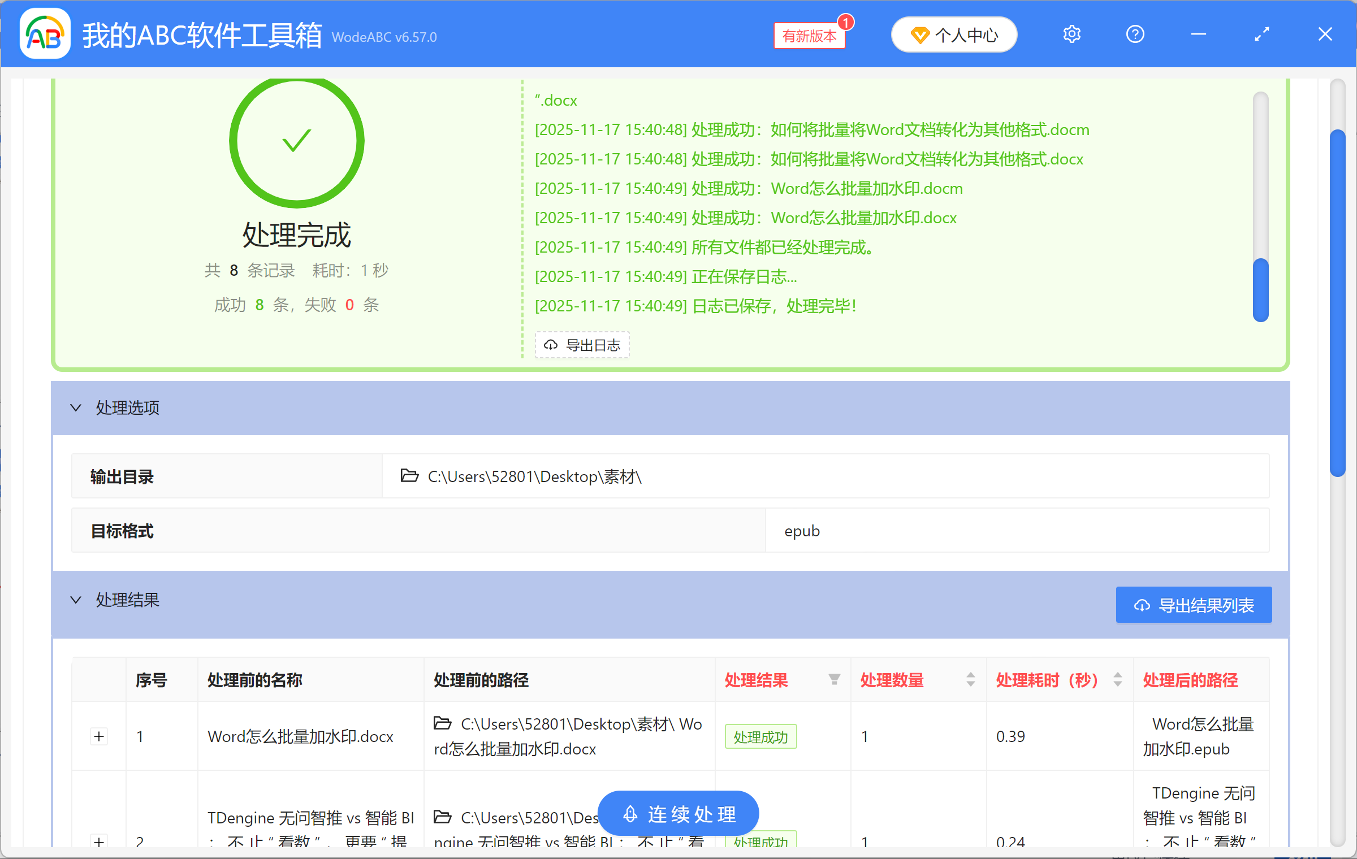The image size is (1357, 859).
Task: Expand details for row 1
Action: (x=99, y=736)
